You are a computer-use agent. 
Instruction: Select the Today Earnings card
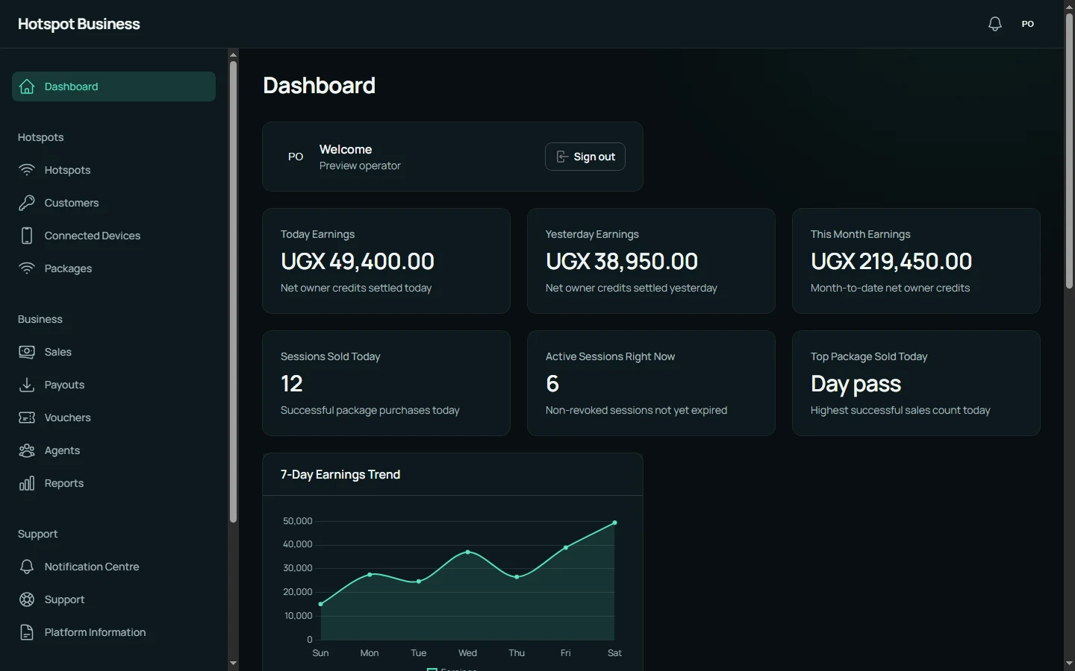point(386,261)
